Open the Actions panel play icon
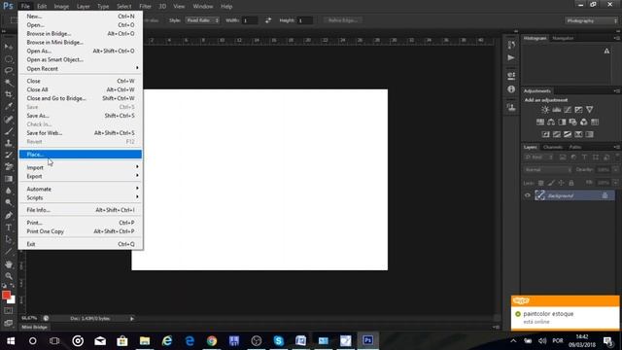 [x=511, y=58]
